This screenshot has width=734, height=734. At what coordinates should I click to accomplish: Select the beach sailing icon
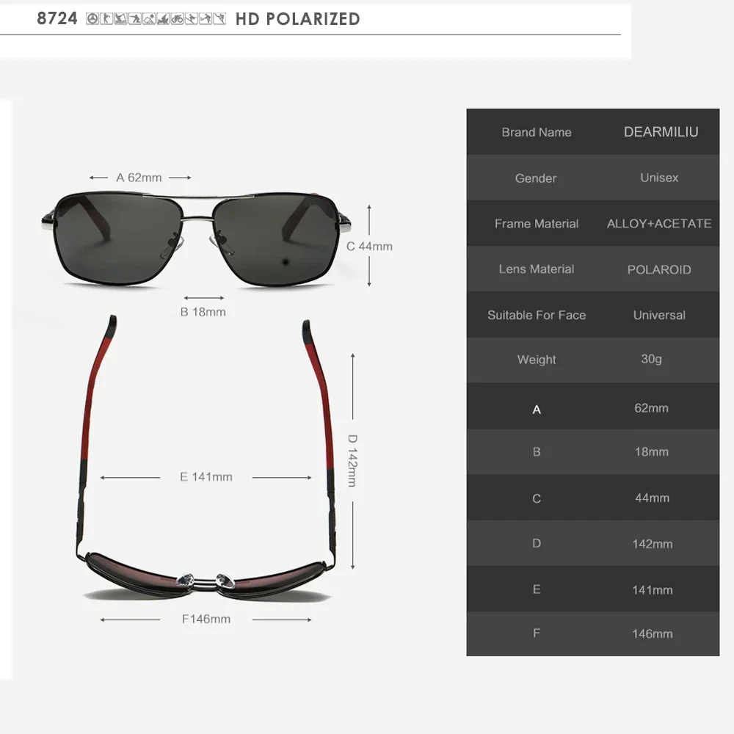[163, 19]
